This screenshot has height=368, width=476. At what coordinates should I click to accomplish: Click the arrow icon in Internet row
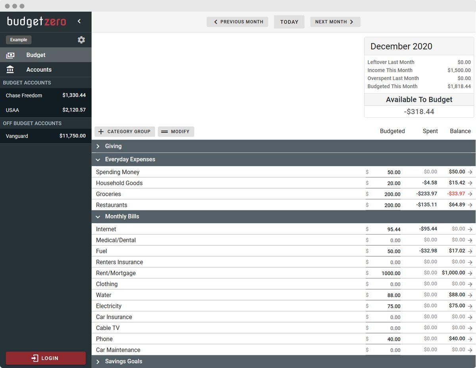[470, 229]
